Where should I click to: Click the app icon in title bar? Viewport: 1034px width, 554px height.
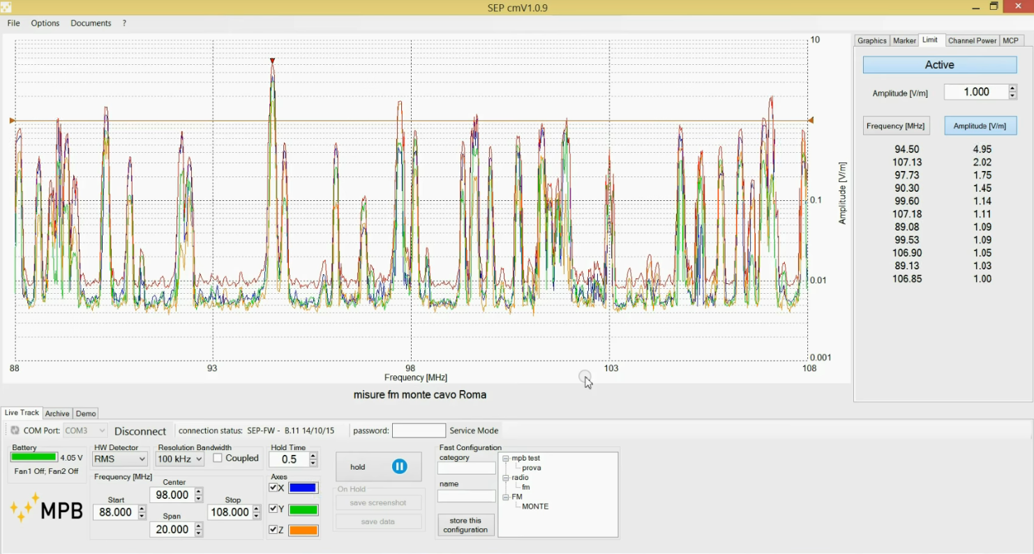[x=6, y=6]
